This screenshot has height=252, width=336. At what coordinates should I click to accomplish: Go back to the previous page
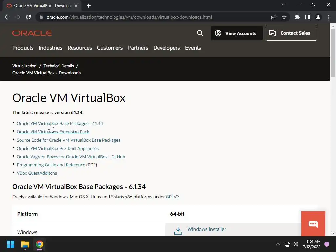click(x=7, y=17)
